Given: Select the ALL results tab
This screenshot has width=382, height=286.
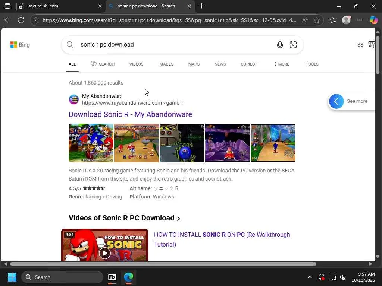Looking at the screenshot, I should 72,64.
